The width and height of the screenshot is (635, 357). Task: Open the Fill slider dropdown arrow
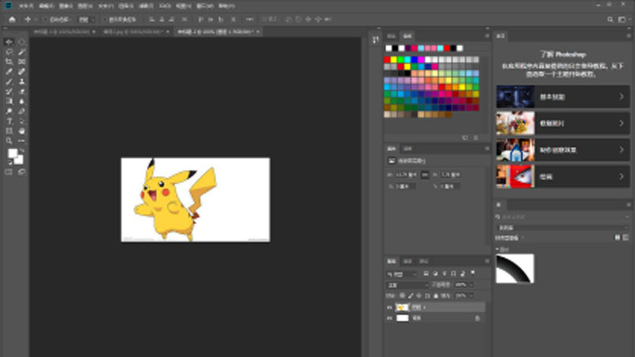point(471,296)
